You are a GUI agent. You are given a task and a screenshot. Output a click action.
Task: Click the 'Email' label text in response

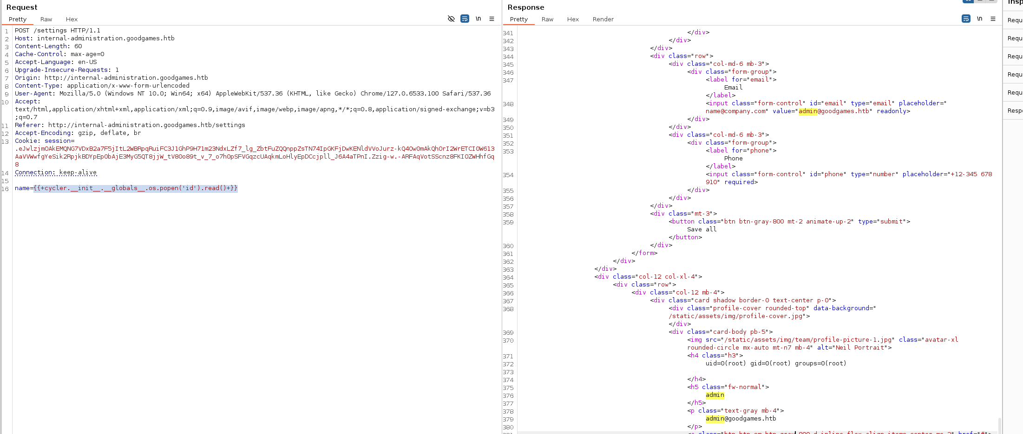click(x=734, y=88)
